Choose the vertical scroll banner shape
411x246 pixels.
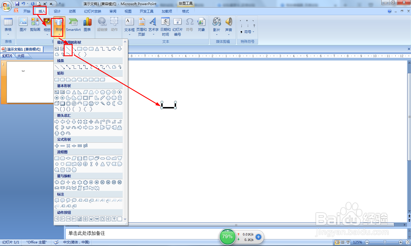[x=80, y=188]
